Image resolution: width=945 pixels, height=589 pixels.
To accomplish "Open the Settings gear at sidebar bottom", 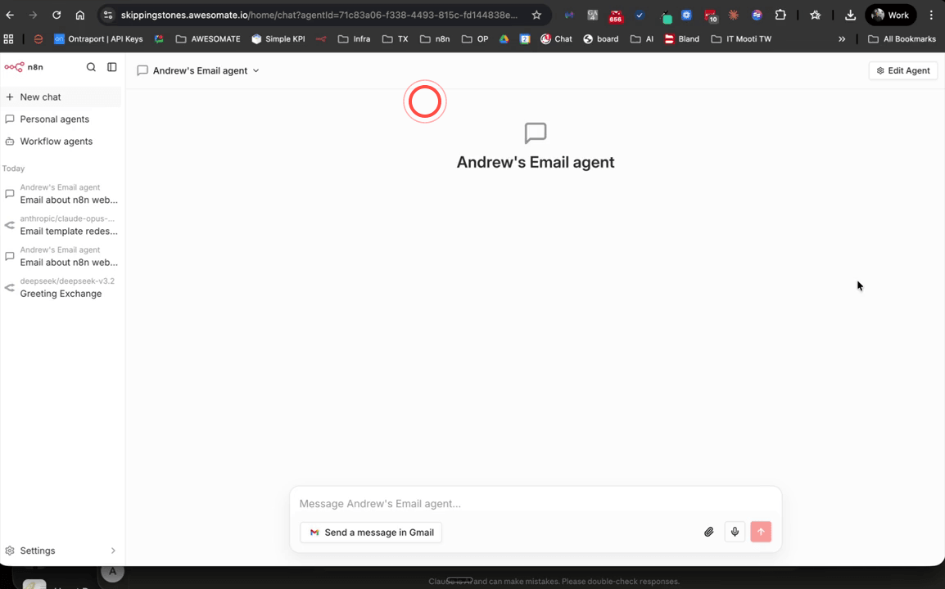I will (36, 551).
